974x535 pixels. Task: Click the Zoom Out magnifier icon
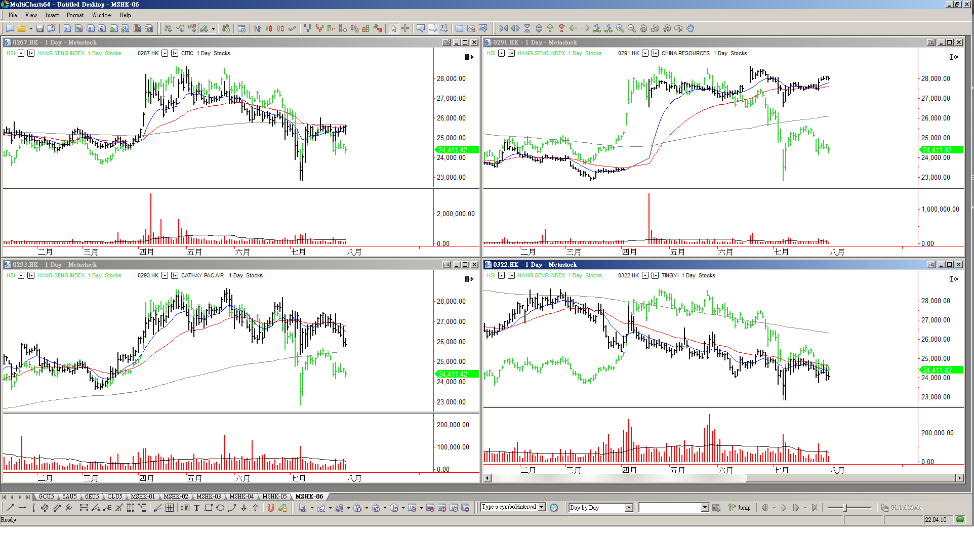(x=631, y=28)
